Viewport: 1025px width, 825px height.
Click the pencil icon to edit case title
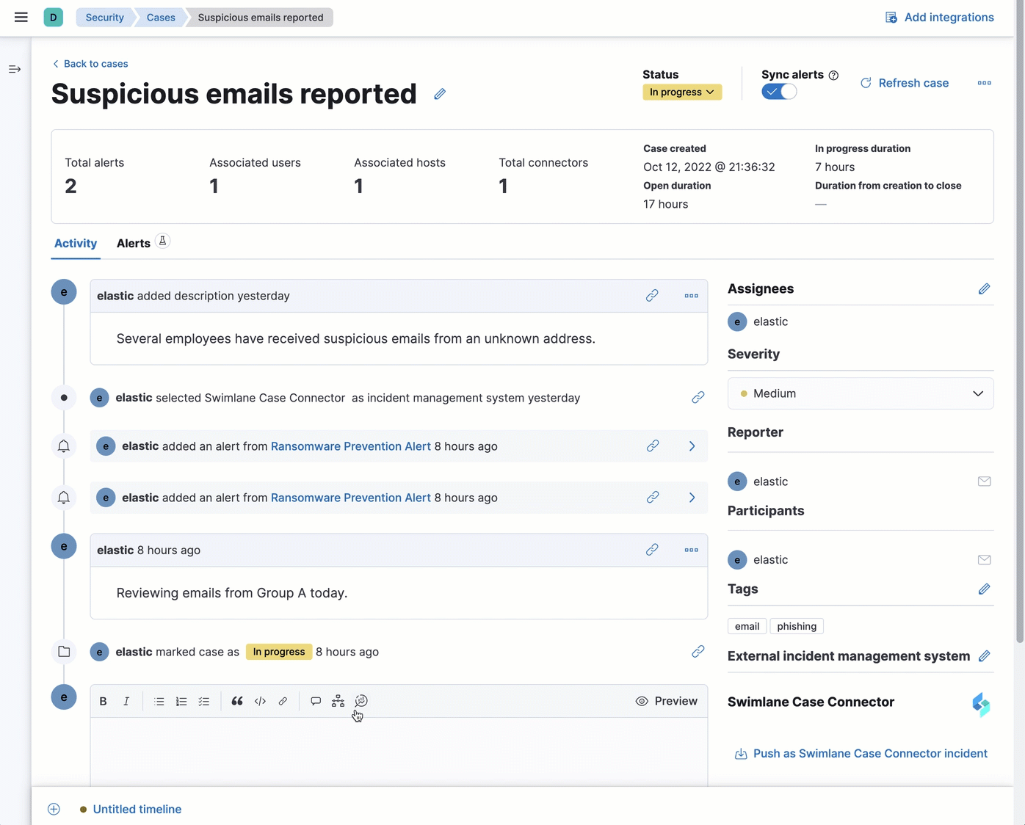pos(440,94)
